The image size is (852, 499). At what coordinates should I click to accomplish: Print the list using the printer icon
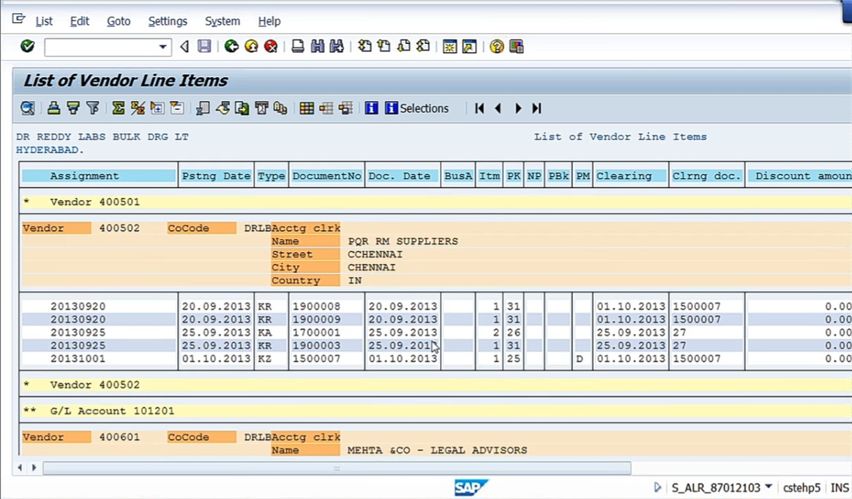click(x=297, y=46)
